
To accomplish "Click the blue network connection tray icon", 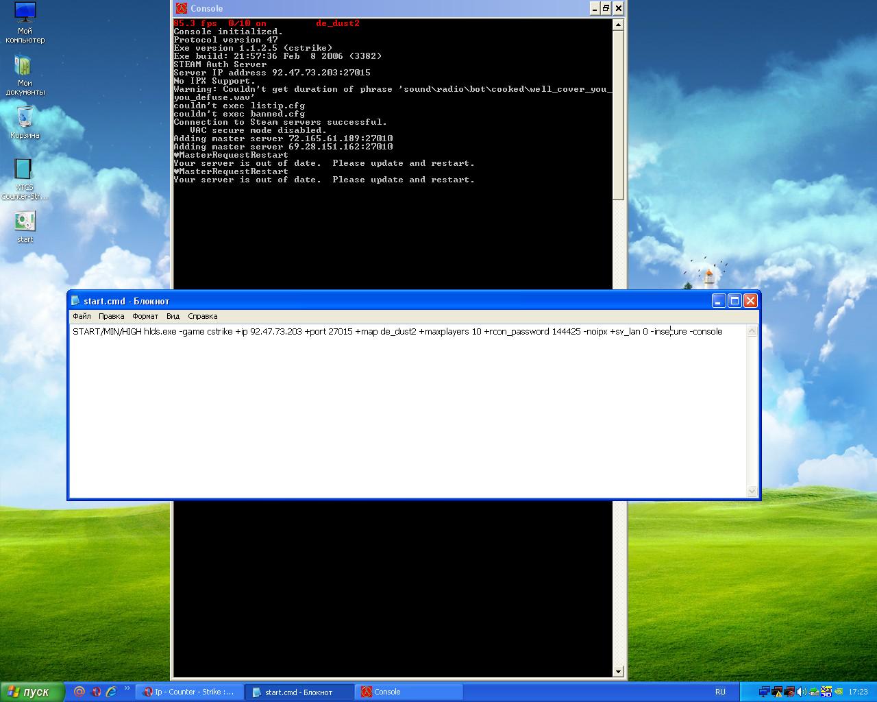I will coord(764,692).
